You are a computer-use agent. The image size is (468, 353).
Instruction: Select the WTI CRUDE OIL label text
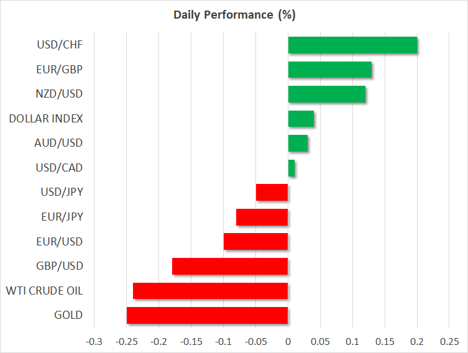click(x=44, y=291)
